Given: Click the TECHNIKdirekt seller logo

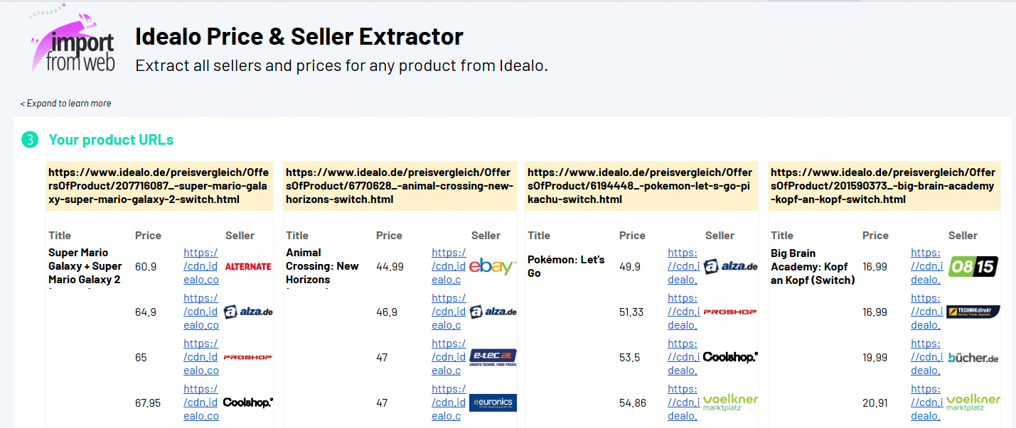Looking at the screenshot, I should 973,312.
